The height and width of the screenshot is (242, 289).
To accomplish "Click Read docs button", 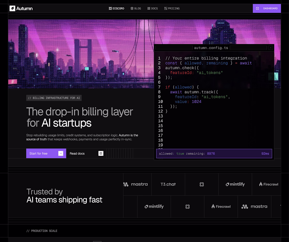I will click(86, 153).
